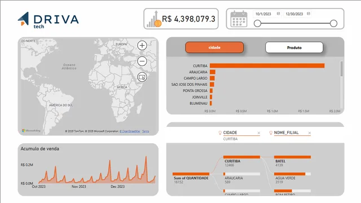Click the CIDADE level header
This screenshot has width=361, height=203.
[230, 133]
